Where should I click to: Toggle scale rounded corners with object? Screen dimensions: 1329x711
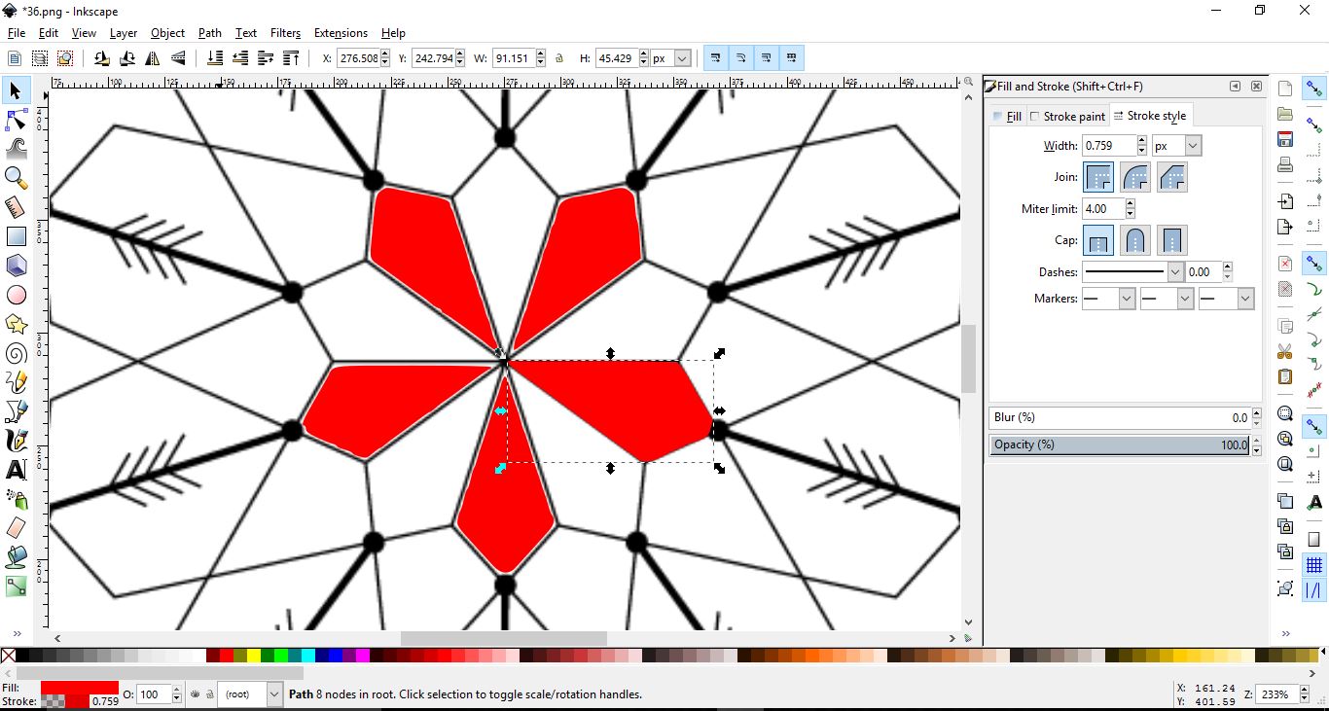click(740, 58)
